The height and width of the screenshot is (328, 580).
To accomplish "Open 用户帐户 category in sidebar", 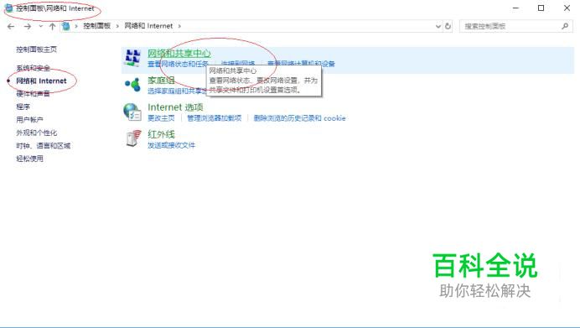I will (x=29, y=120).
